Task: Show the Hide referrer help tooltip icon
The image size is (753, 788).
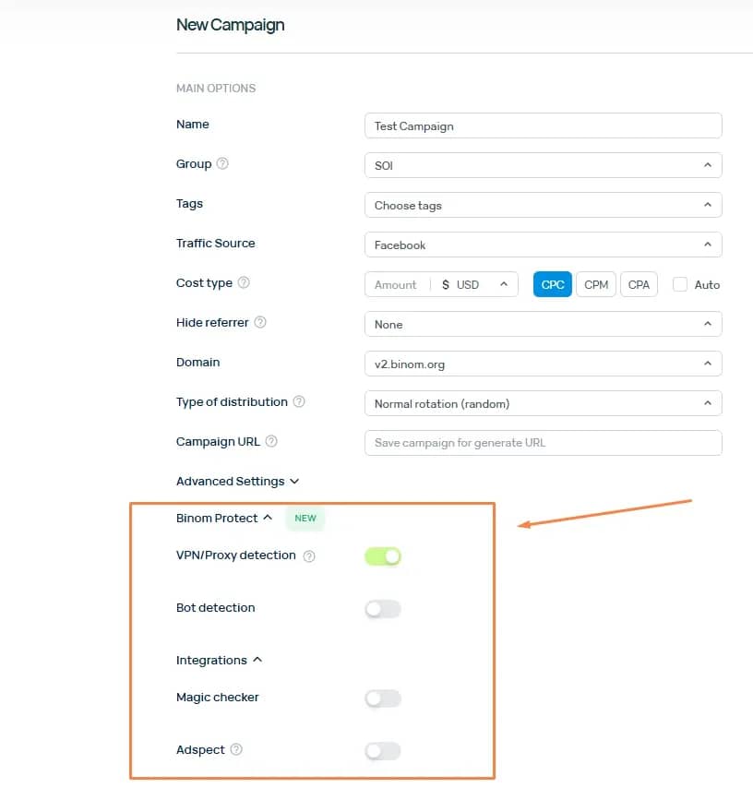Action: (x=260, y=322)
